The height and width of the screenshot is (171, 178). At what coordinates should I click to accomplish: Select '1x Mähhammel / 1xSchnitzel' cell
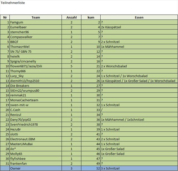[x=139, y=120]
